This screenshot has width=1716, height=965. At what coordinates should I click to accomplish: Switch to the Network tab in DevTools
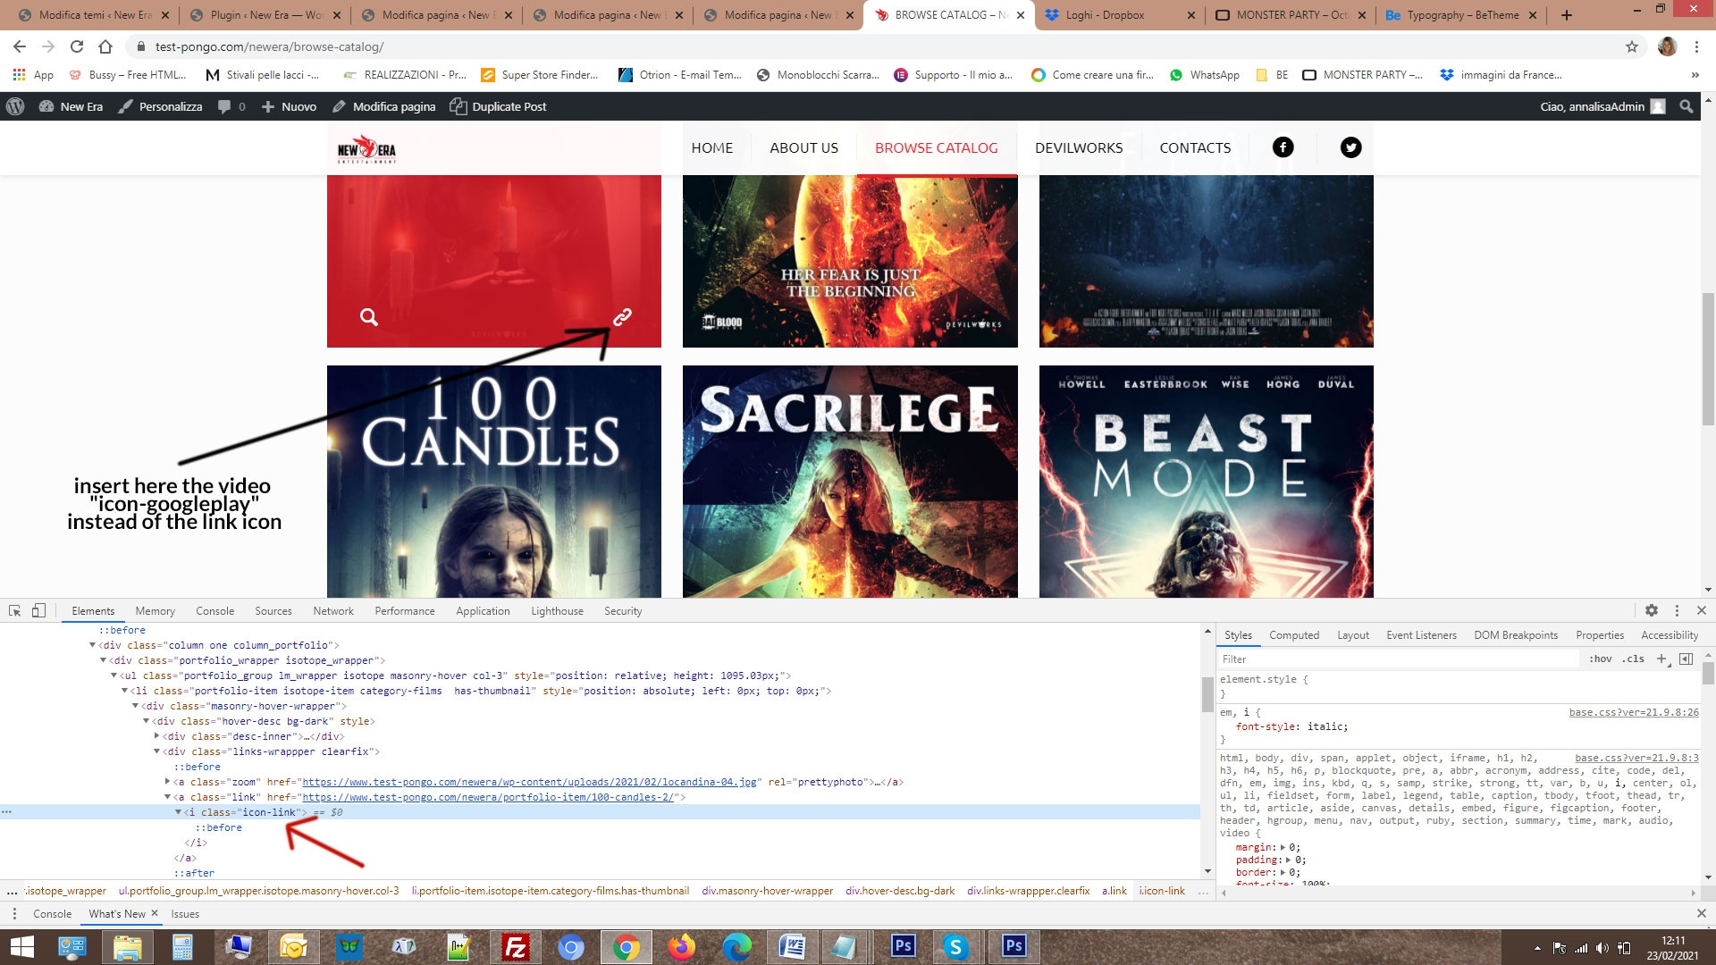coord(333,611)
